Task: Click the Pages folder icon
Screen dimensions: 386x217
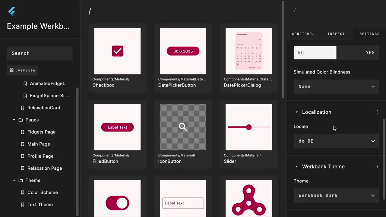Action: click(x=21, y=120)
